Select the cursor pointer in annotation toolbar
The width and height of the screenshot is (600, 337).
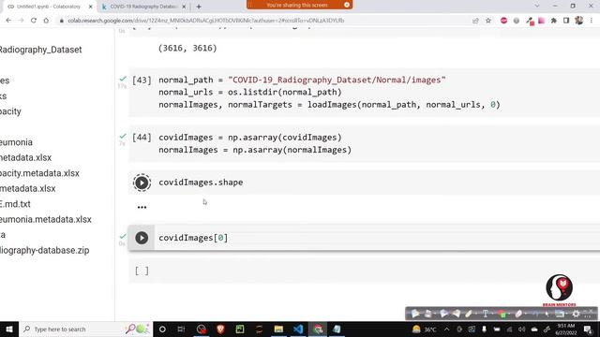coord(547,314)
